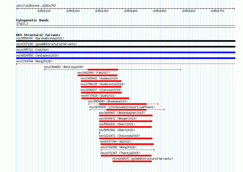The height and width of the screenshot is (172, 243).
Task: Click the black bar under nsv5554090
Action: tap(126, 41)
